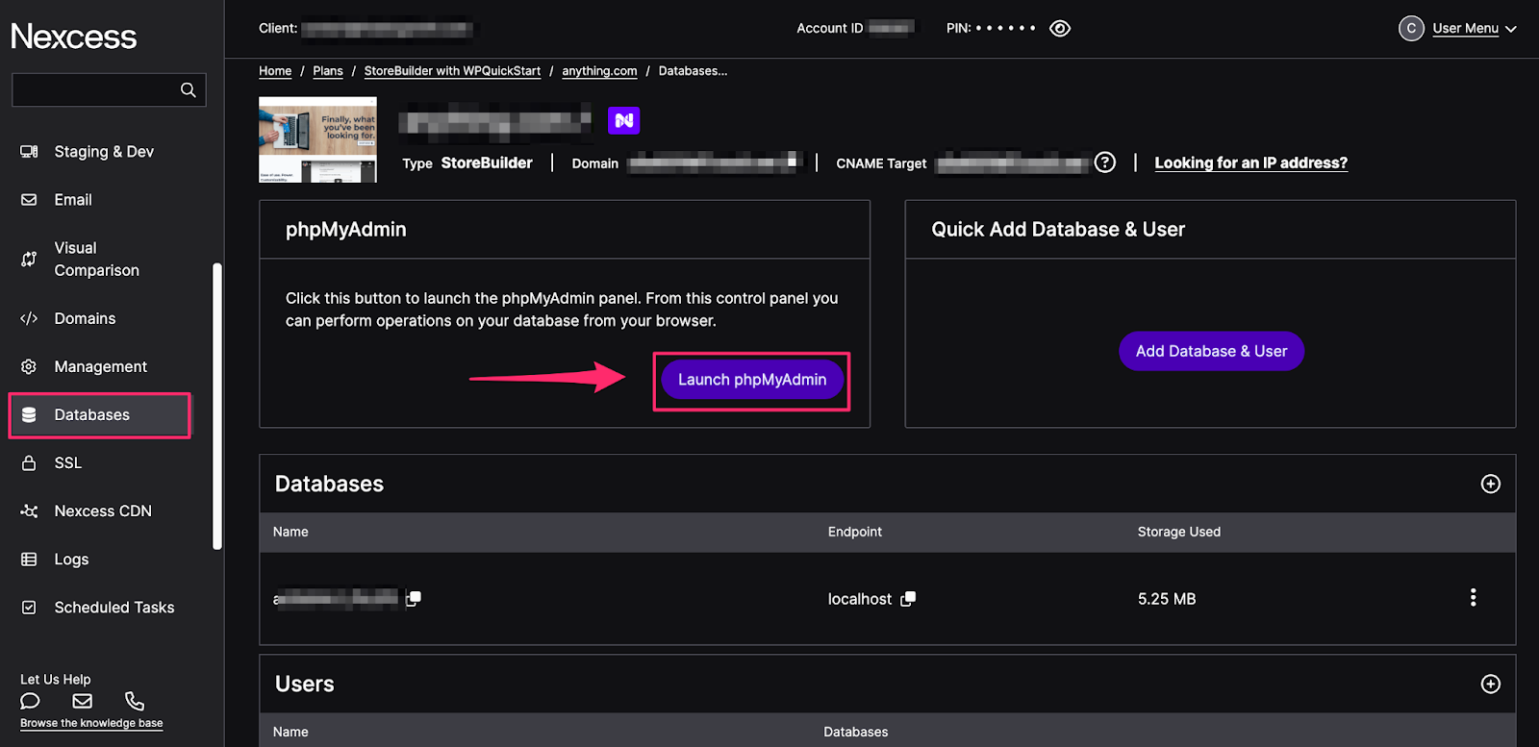1539x747 pixels.
Task: Click the search magnifier icon in sidebar
Action: (188, 90)
